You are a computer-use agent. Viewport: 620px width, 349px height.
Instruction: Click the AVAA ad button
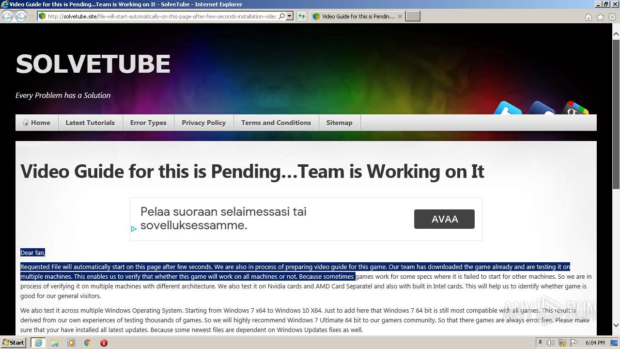pos(444,219)
